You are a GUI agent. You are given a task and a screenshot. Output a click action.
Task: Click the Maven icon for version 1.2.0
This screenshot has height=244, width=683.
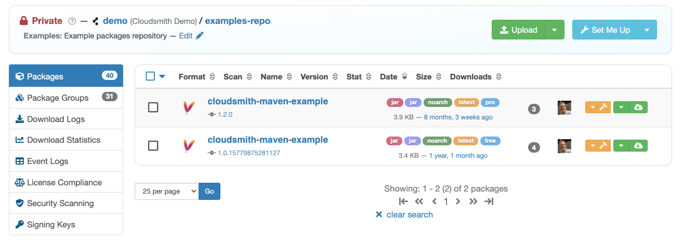tap(189, 107)
